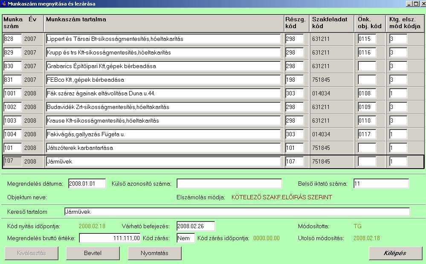426x264 pixels.
Task: Click the Bevitel button
Action: [93, 253]
